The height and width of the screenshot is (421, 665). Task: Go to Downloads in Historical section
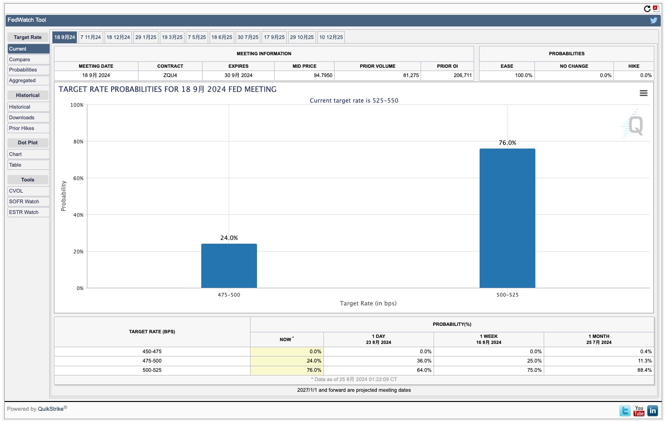click(22, 118)
